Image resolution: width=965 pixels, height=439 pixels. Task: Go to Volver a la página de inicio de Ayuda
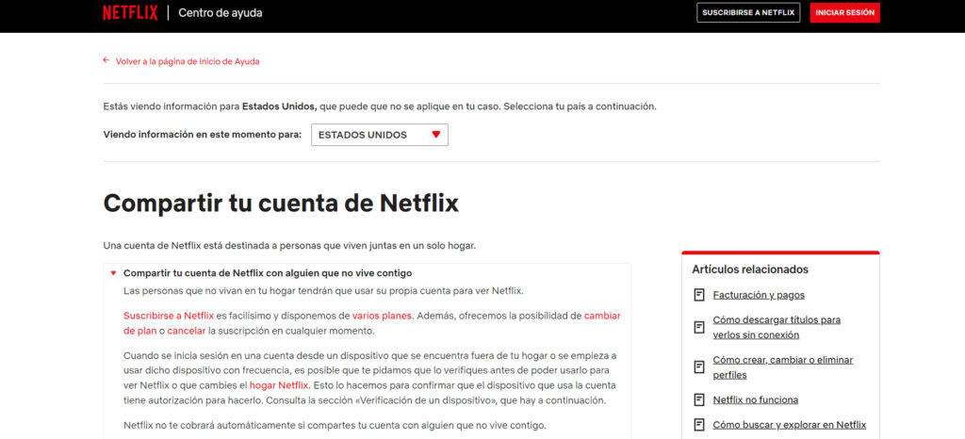tap(187, 61)
